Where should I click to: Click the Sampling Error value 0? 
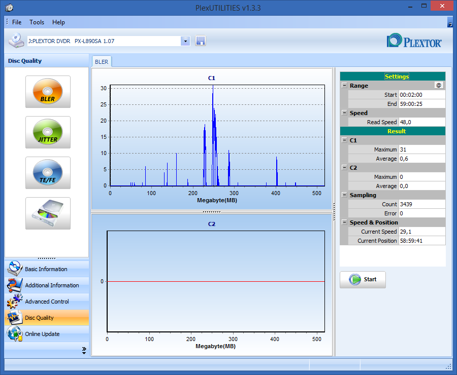[x=422, y=213]
